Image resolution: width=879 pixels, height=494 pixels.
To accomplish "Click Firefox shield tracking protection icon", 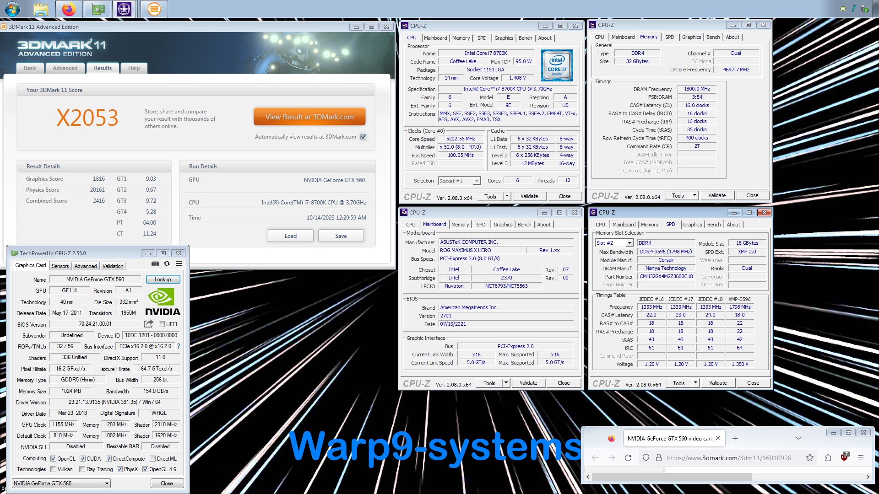I will [646, 458].
